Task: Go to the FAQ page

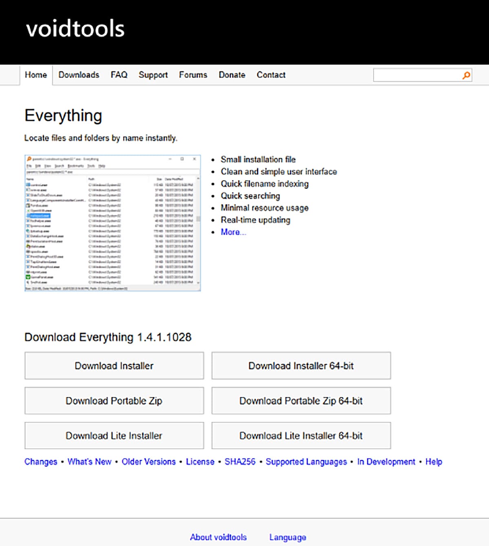Action: coord(119,75)
